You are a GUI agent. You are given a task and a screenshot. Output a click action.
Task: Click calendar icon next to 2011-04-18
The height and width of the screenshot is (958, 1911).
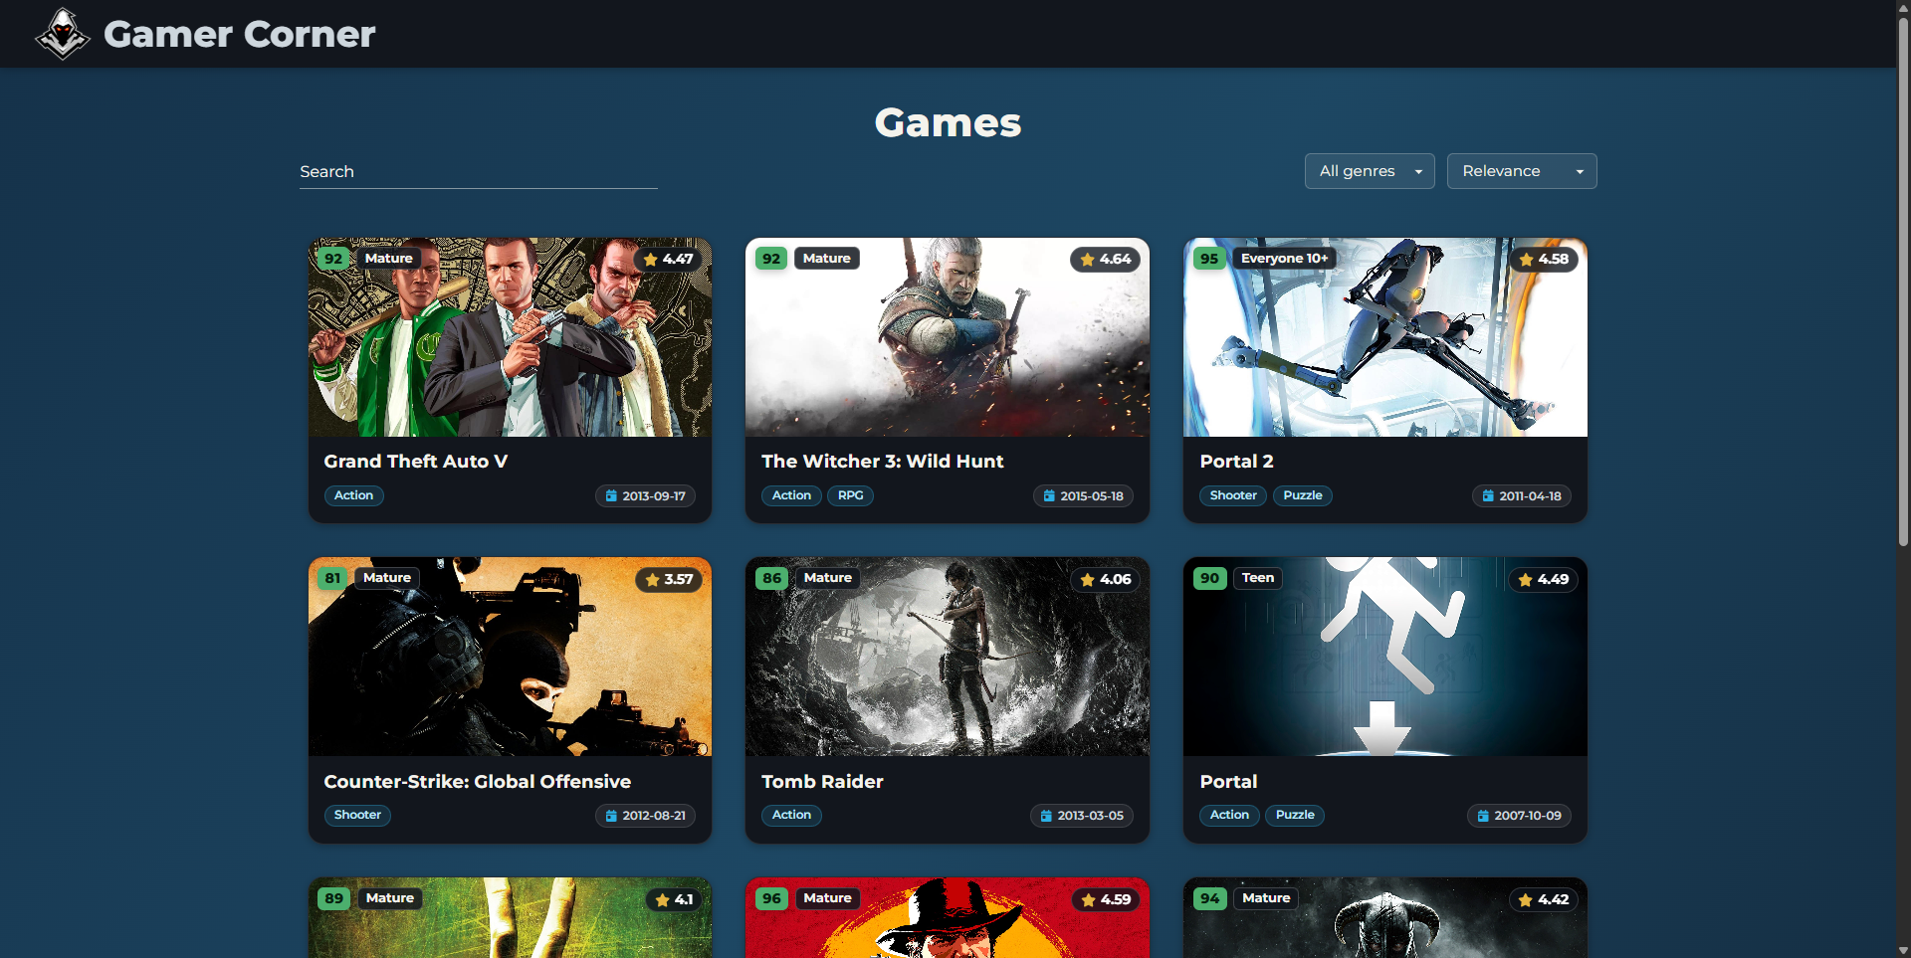coord(1488,495)
